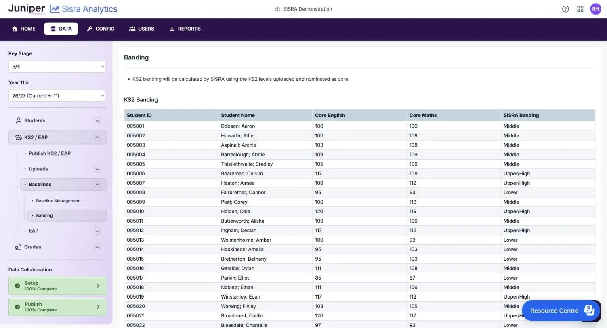Open the Publish 100% Complete panel

(x=57, y=307)
